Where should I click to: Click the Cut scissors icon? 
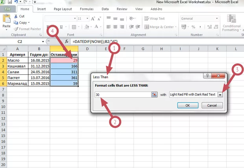click(16, 16)
